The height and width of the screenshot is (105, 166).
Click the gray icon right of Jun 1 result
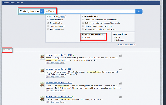[120, 97]
